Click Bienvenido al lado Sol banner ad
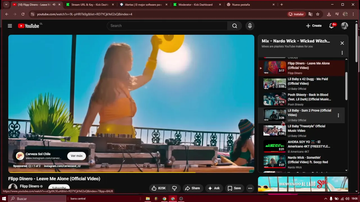The width and height of the screenshot is (360, 202). tap(303, 184)
